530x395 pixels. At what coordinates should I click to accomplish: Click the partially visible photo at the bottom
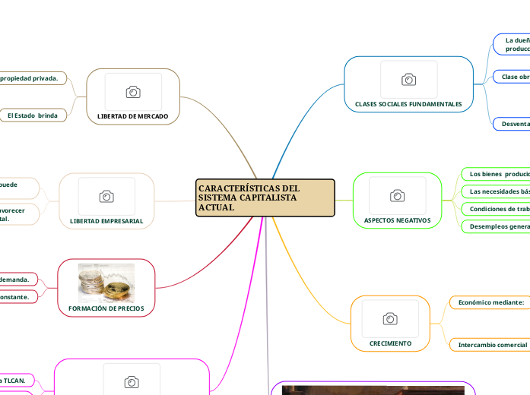(x=373, y=390)
